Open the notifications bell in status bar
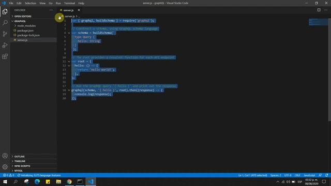 (x=327, y=175)
